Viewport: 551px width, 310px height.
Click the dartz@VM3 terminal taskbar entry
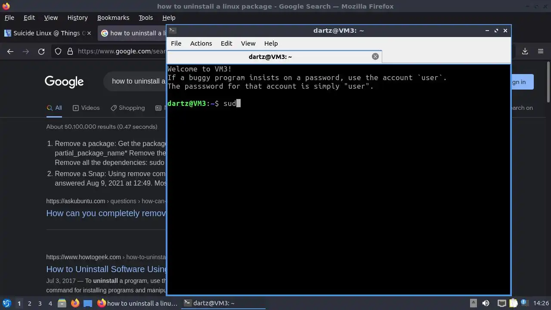click(223, 303)
